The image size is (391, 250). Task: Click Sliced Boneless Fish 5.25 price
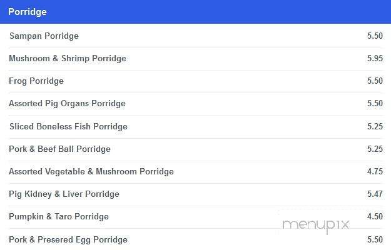pos(375,126)
